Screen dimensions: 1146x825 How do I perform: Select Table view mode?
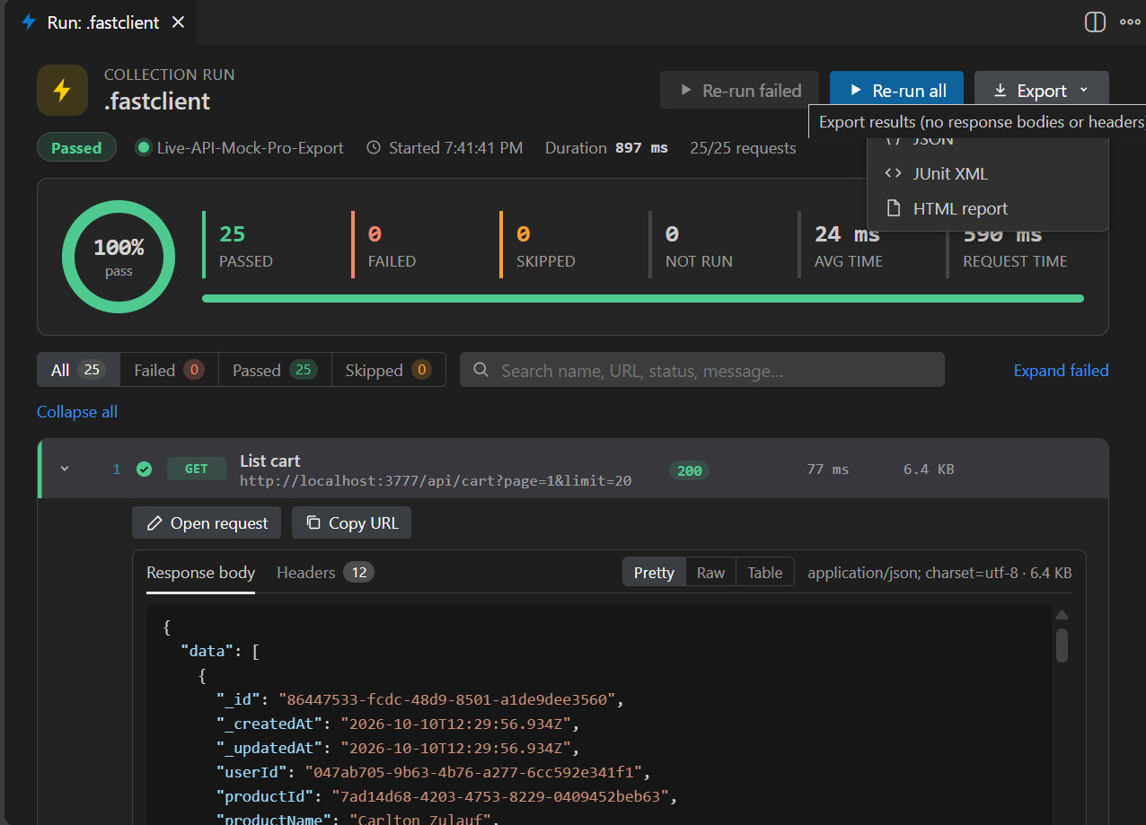click(x=765, y=573)
